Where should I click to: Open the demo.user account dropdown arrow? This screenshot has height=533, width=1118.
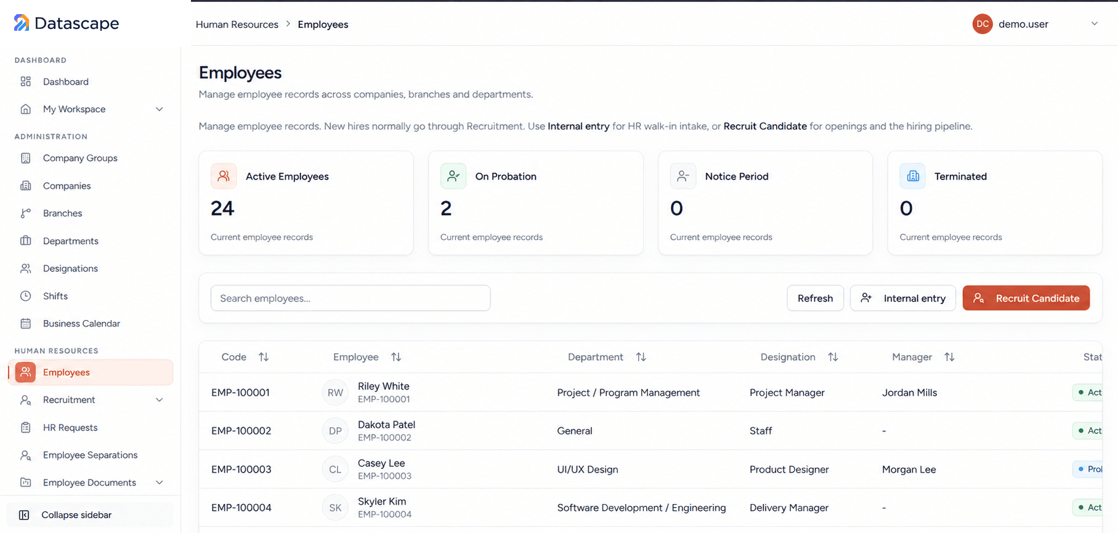click(x=1095, y=24)
